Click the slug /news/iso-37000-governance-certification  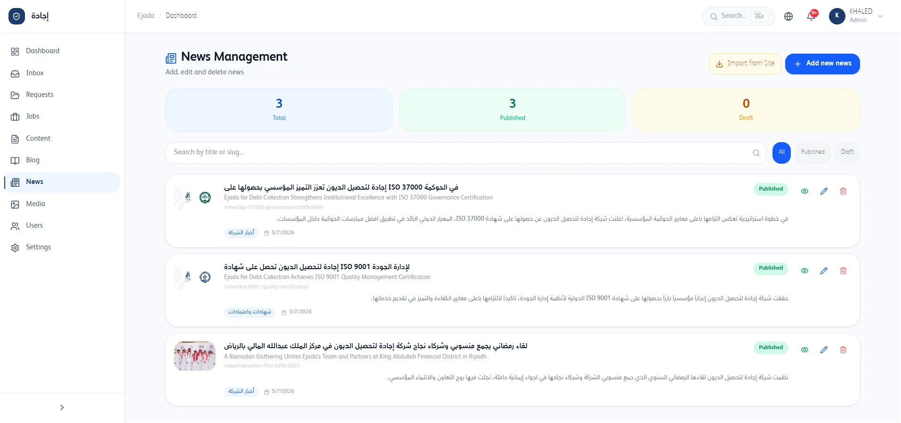[x=274, y=207]
